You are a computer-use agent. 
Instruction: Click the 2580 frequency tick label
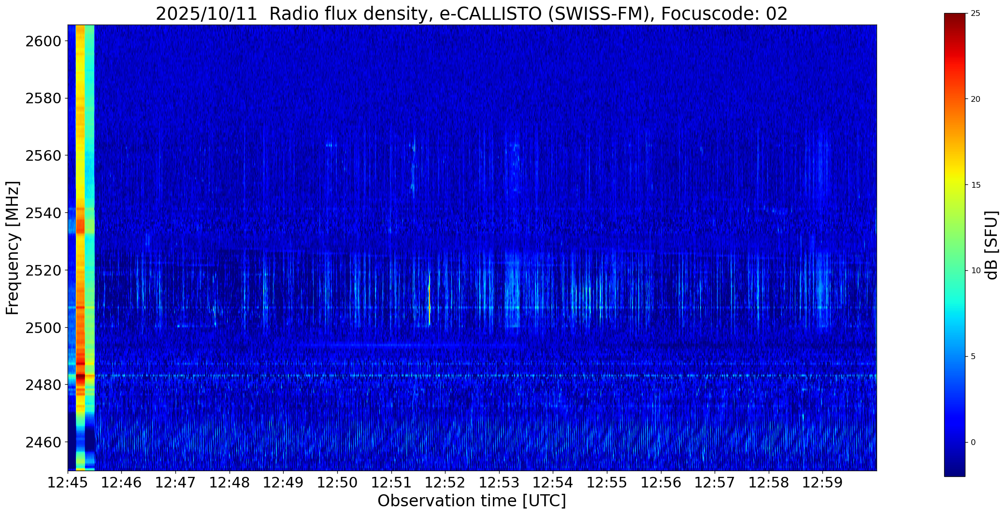click(x=43, y=98)
